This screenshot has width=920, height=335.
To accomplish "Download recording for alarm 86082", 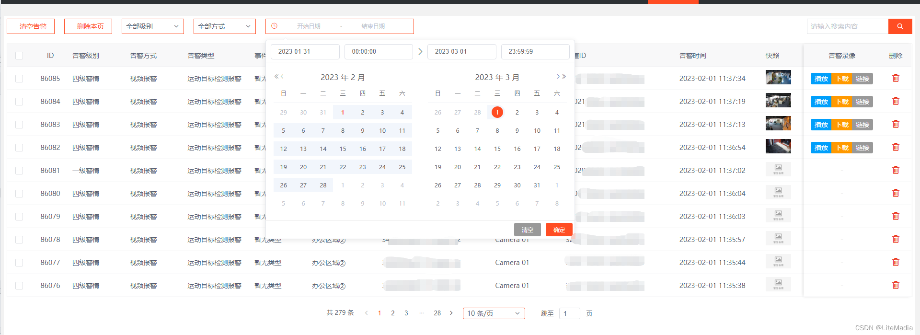I will tap(842, 148).
